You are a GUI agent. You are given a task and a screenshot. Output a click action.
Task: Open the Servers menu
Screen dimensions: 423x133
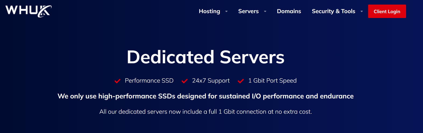(x=248, y=11)
